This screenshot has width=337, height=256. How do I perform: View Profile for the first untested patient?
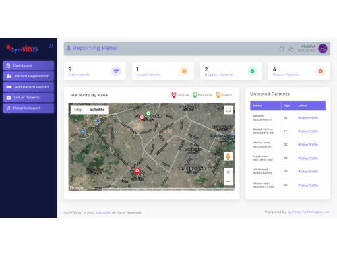point(308,118)
